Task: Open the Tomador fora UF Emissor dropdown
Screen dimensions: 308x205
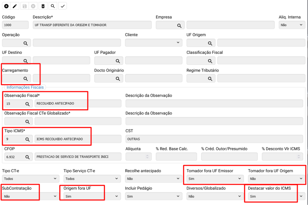Action: (x=215, y=179)
